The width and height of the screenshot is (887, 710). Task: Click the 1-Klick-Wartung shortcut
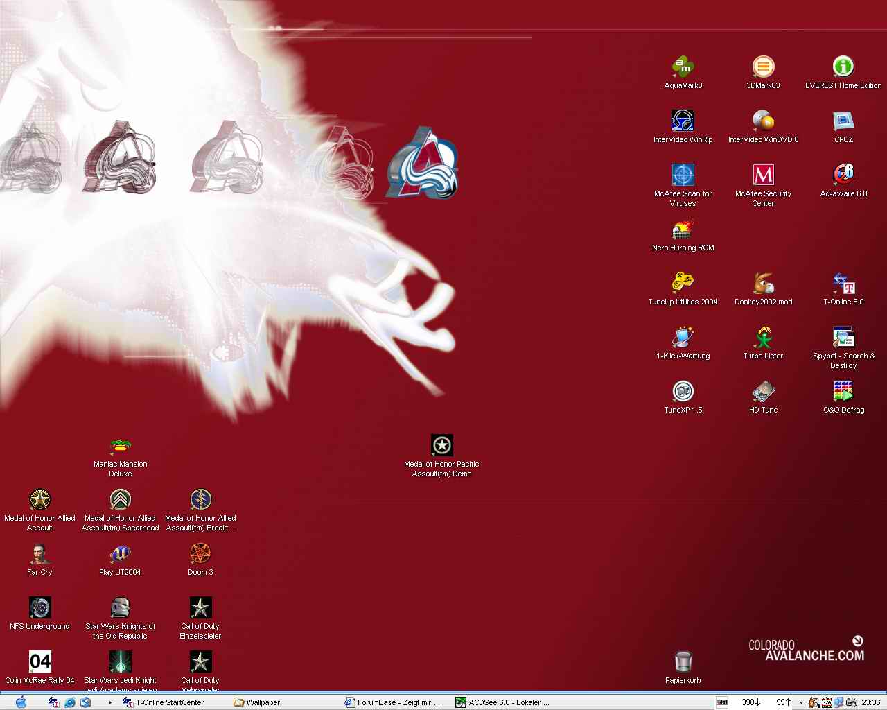(x=683, y=337)
